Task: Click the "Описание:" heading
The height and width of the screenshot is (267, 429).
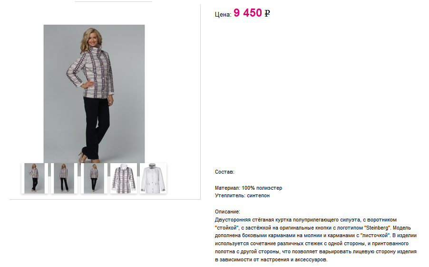Action: pos(227,212)
